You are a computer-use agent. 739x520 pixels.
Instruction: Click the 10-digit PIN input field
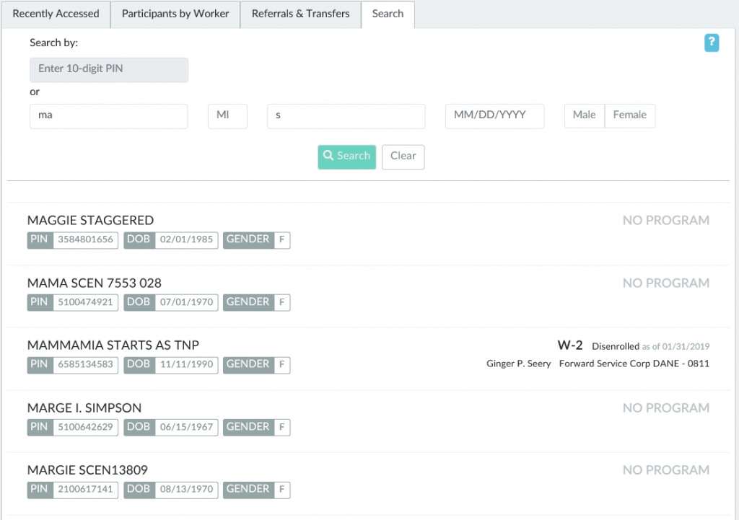pyautogui.click(x=109, y=70)
